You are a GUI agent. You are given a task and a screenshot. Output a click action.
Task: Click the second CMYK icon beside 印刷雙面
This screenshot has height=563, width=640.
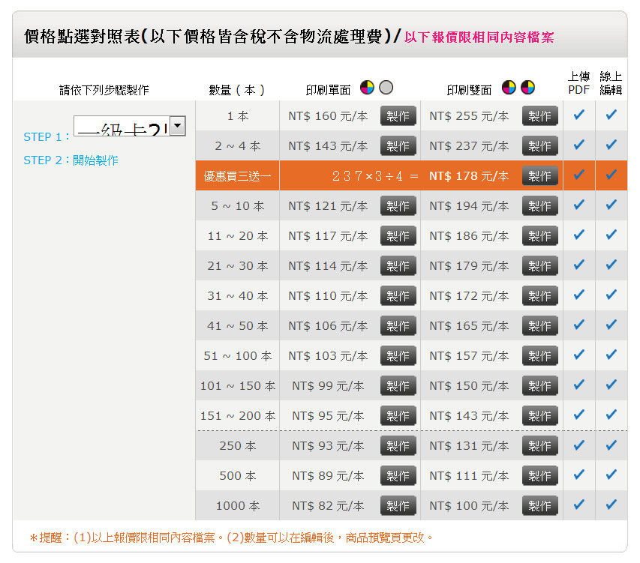click(x=529, y=88)
